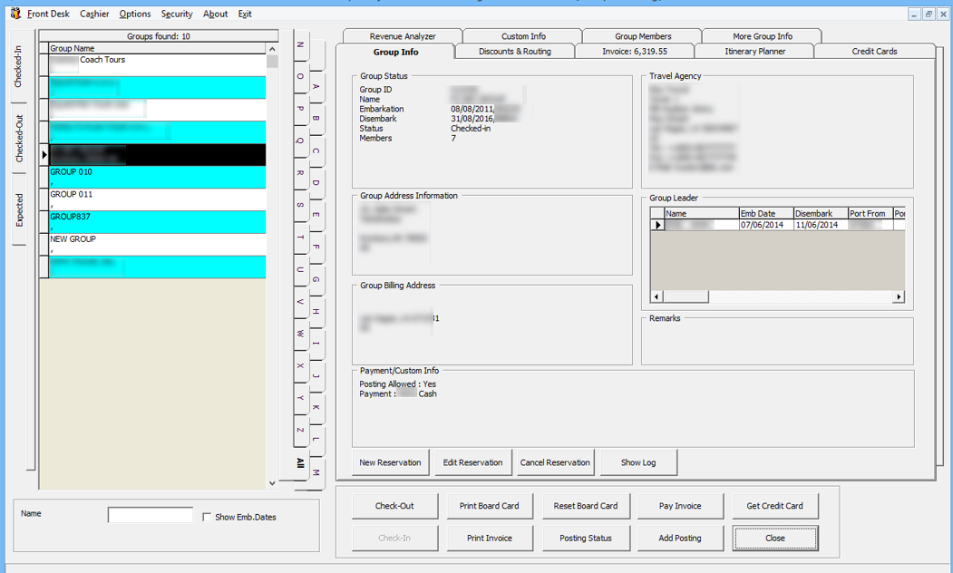953x573 pixels.
Task: Toggle the Show Emb.Dates checkbox
Action: (207, 517)
